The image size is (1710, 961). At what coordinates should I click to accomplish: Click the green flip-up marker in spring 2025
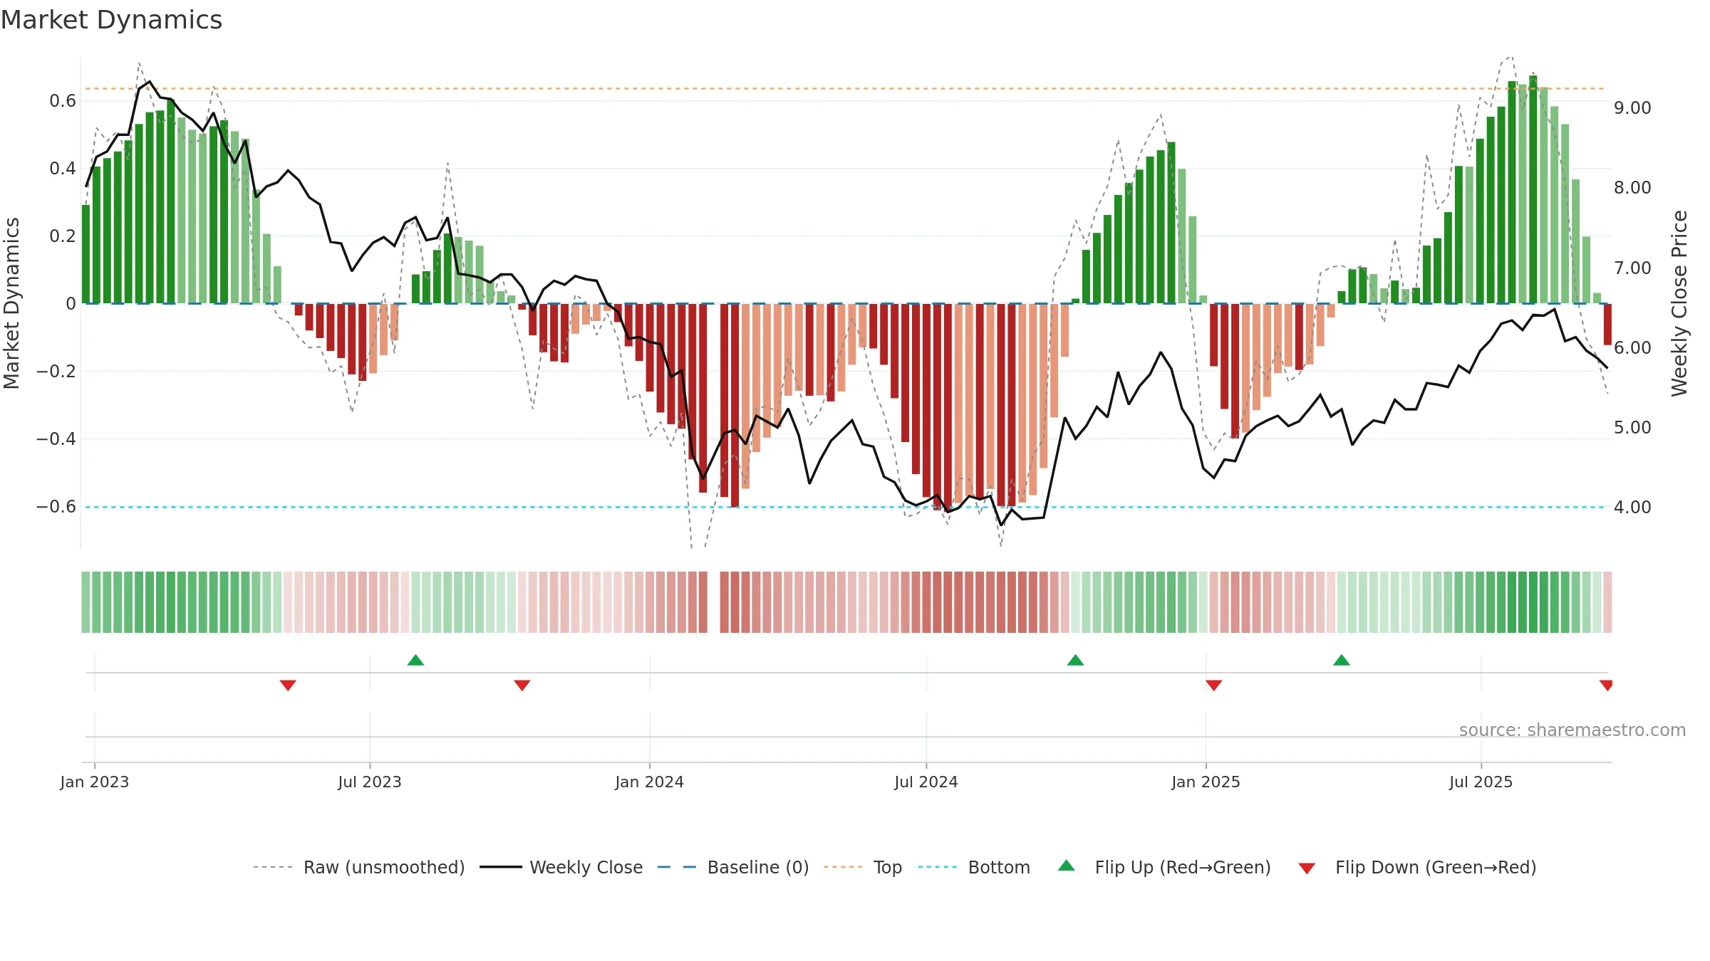1342,660
